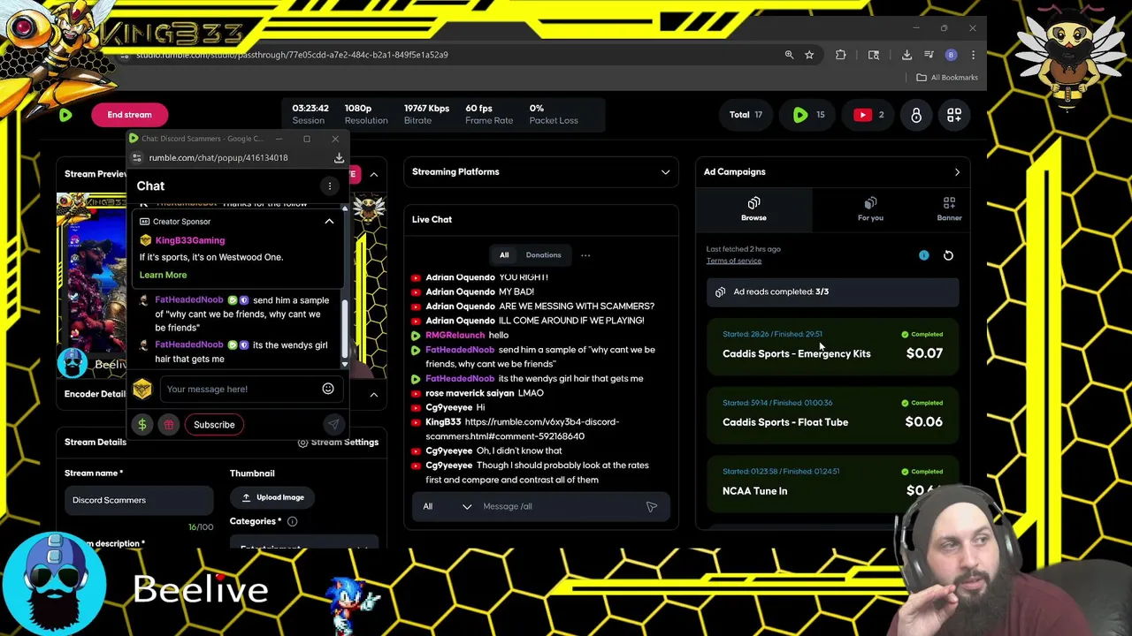Screen dimensions: 1132x636
Task: Open the emoji picker in chat popup
Action: point(328,389)
